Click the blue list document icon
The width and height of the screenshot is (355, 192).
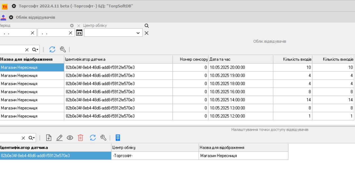(x=118, y=138)
